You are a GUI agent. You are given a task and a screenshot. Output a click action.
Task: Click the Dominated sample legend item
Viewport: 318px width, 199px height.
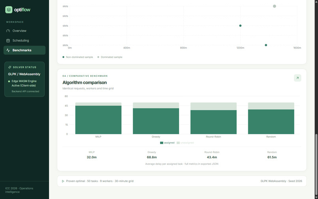tap(110, 57)
